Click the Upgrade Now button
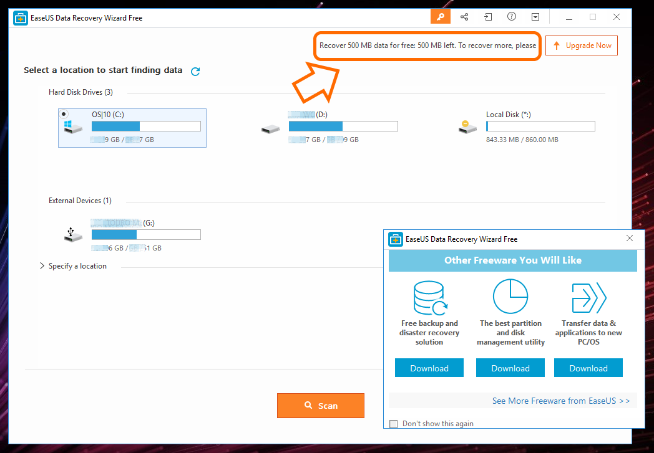This screenshot has width=654, height=453. (582, 46)
